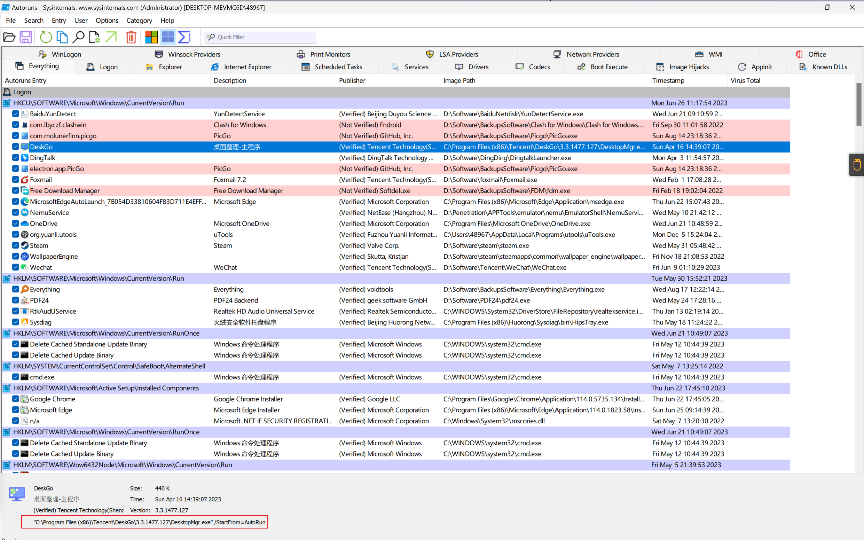Click the red Delete trash icon
The image size is (864, 540).
click(131, 37)
